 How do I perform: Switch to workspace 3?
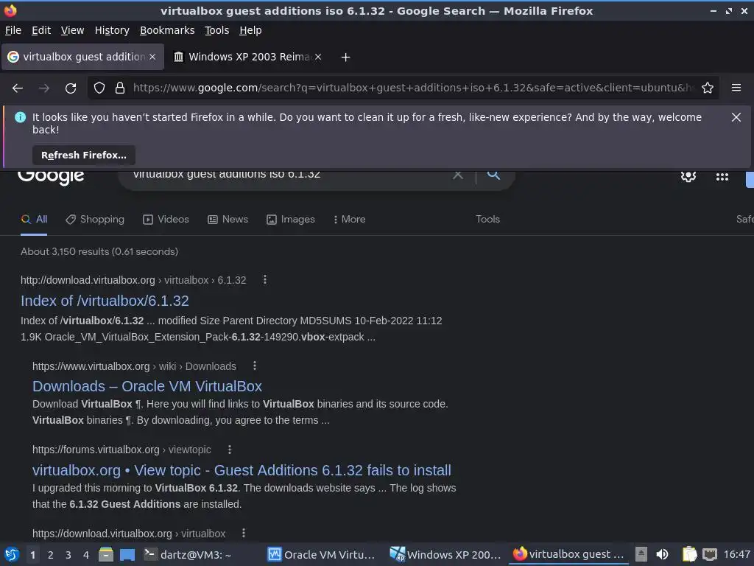click(x=68, y=555)
